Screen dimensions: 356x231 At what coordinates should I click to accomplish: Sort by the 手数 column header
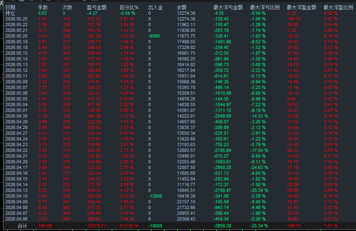[43, 7]
